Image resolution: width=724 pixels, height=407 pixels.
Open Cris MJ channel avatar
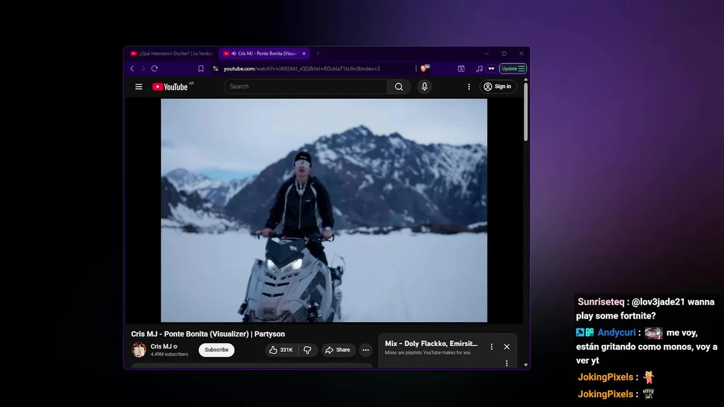tap(139, 350)
